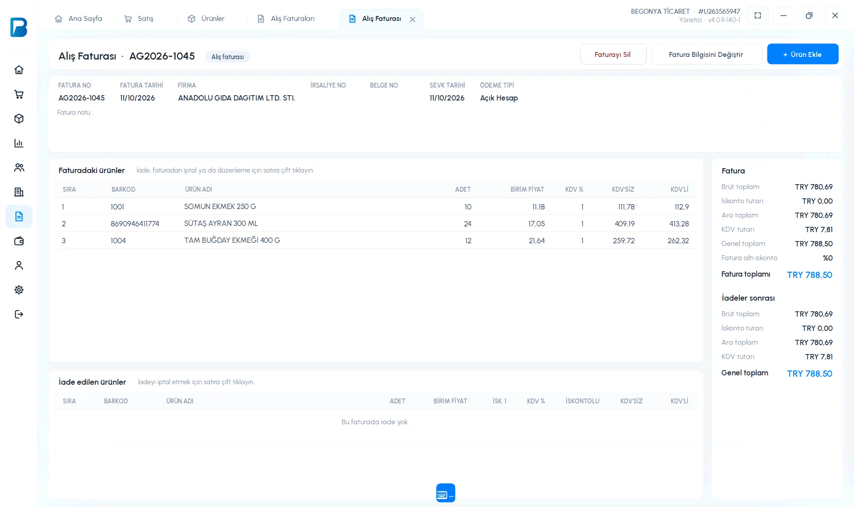
Task: Open the products box icon in sidebar
Action: 19,119
